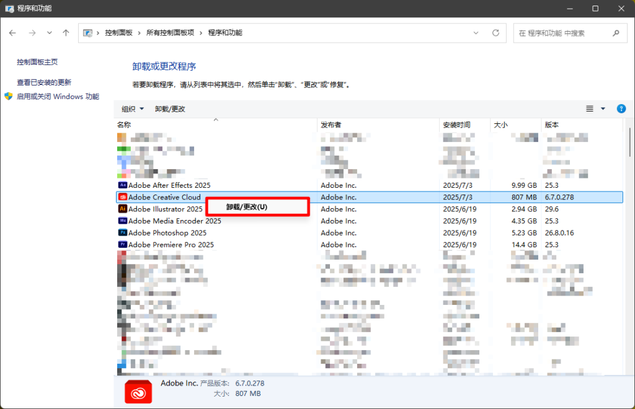The width and height of the screenshot is (635, 409).
Task: Select Adobe Illustrator 2025 entry
Action: [165, 209]
